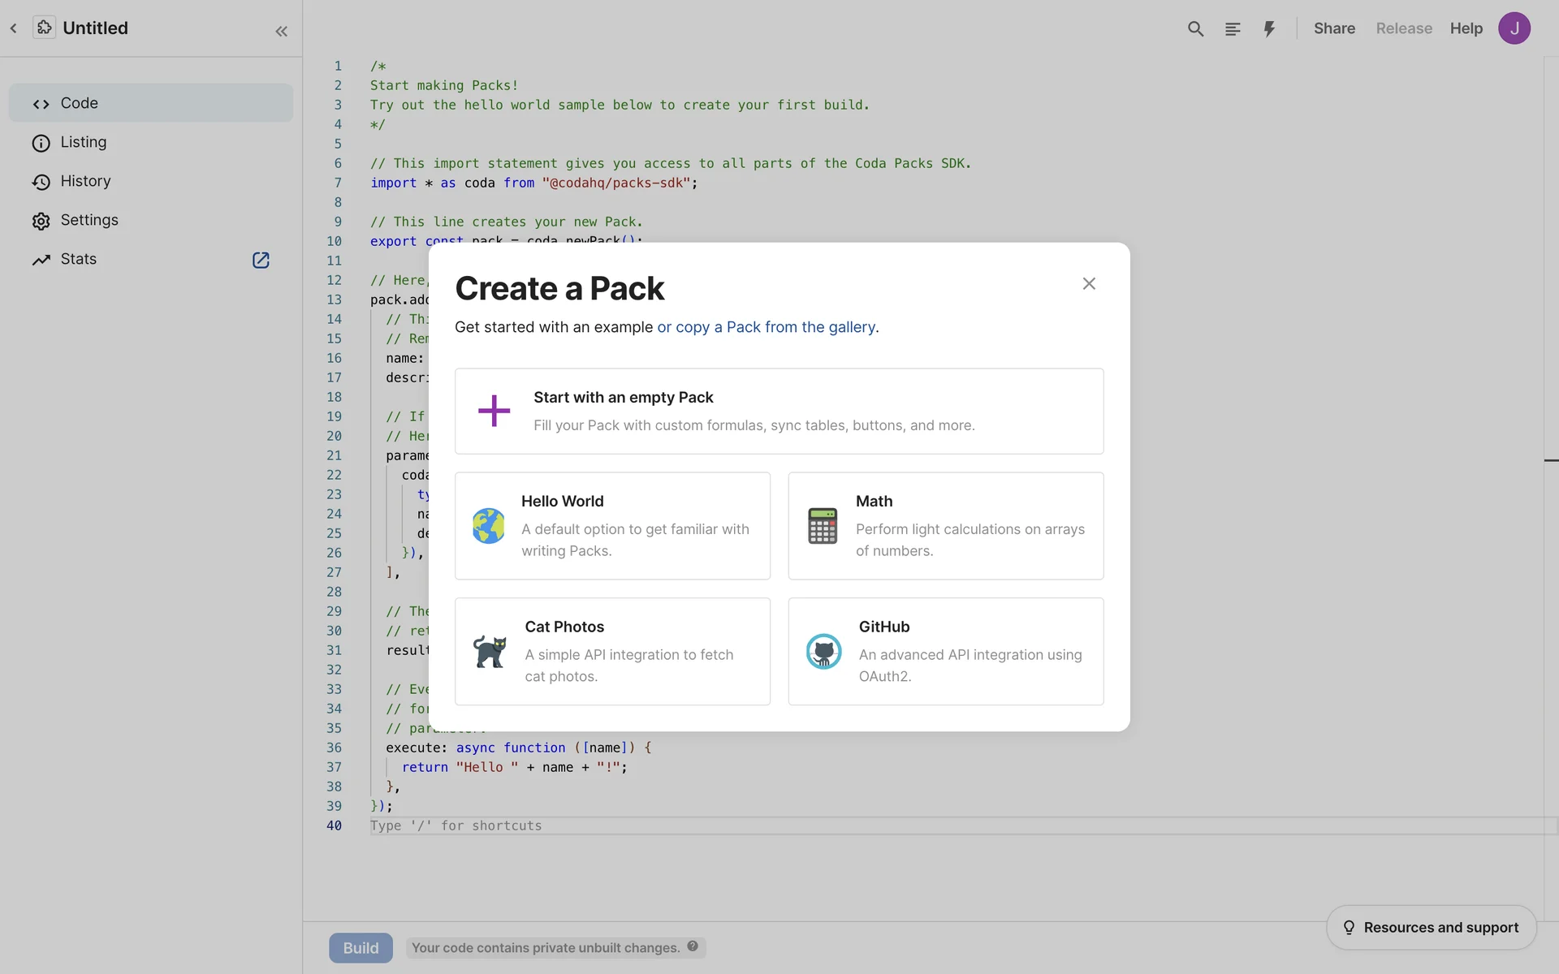Open the History section

tap(85, 181)
